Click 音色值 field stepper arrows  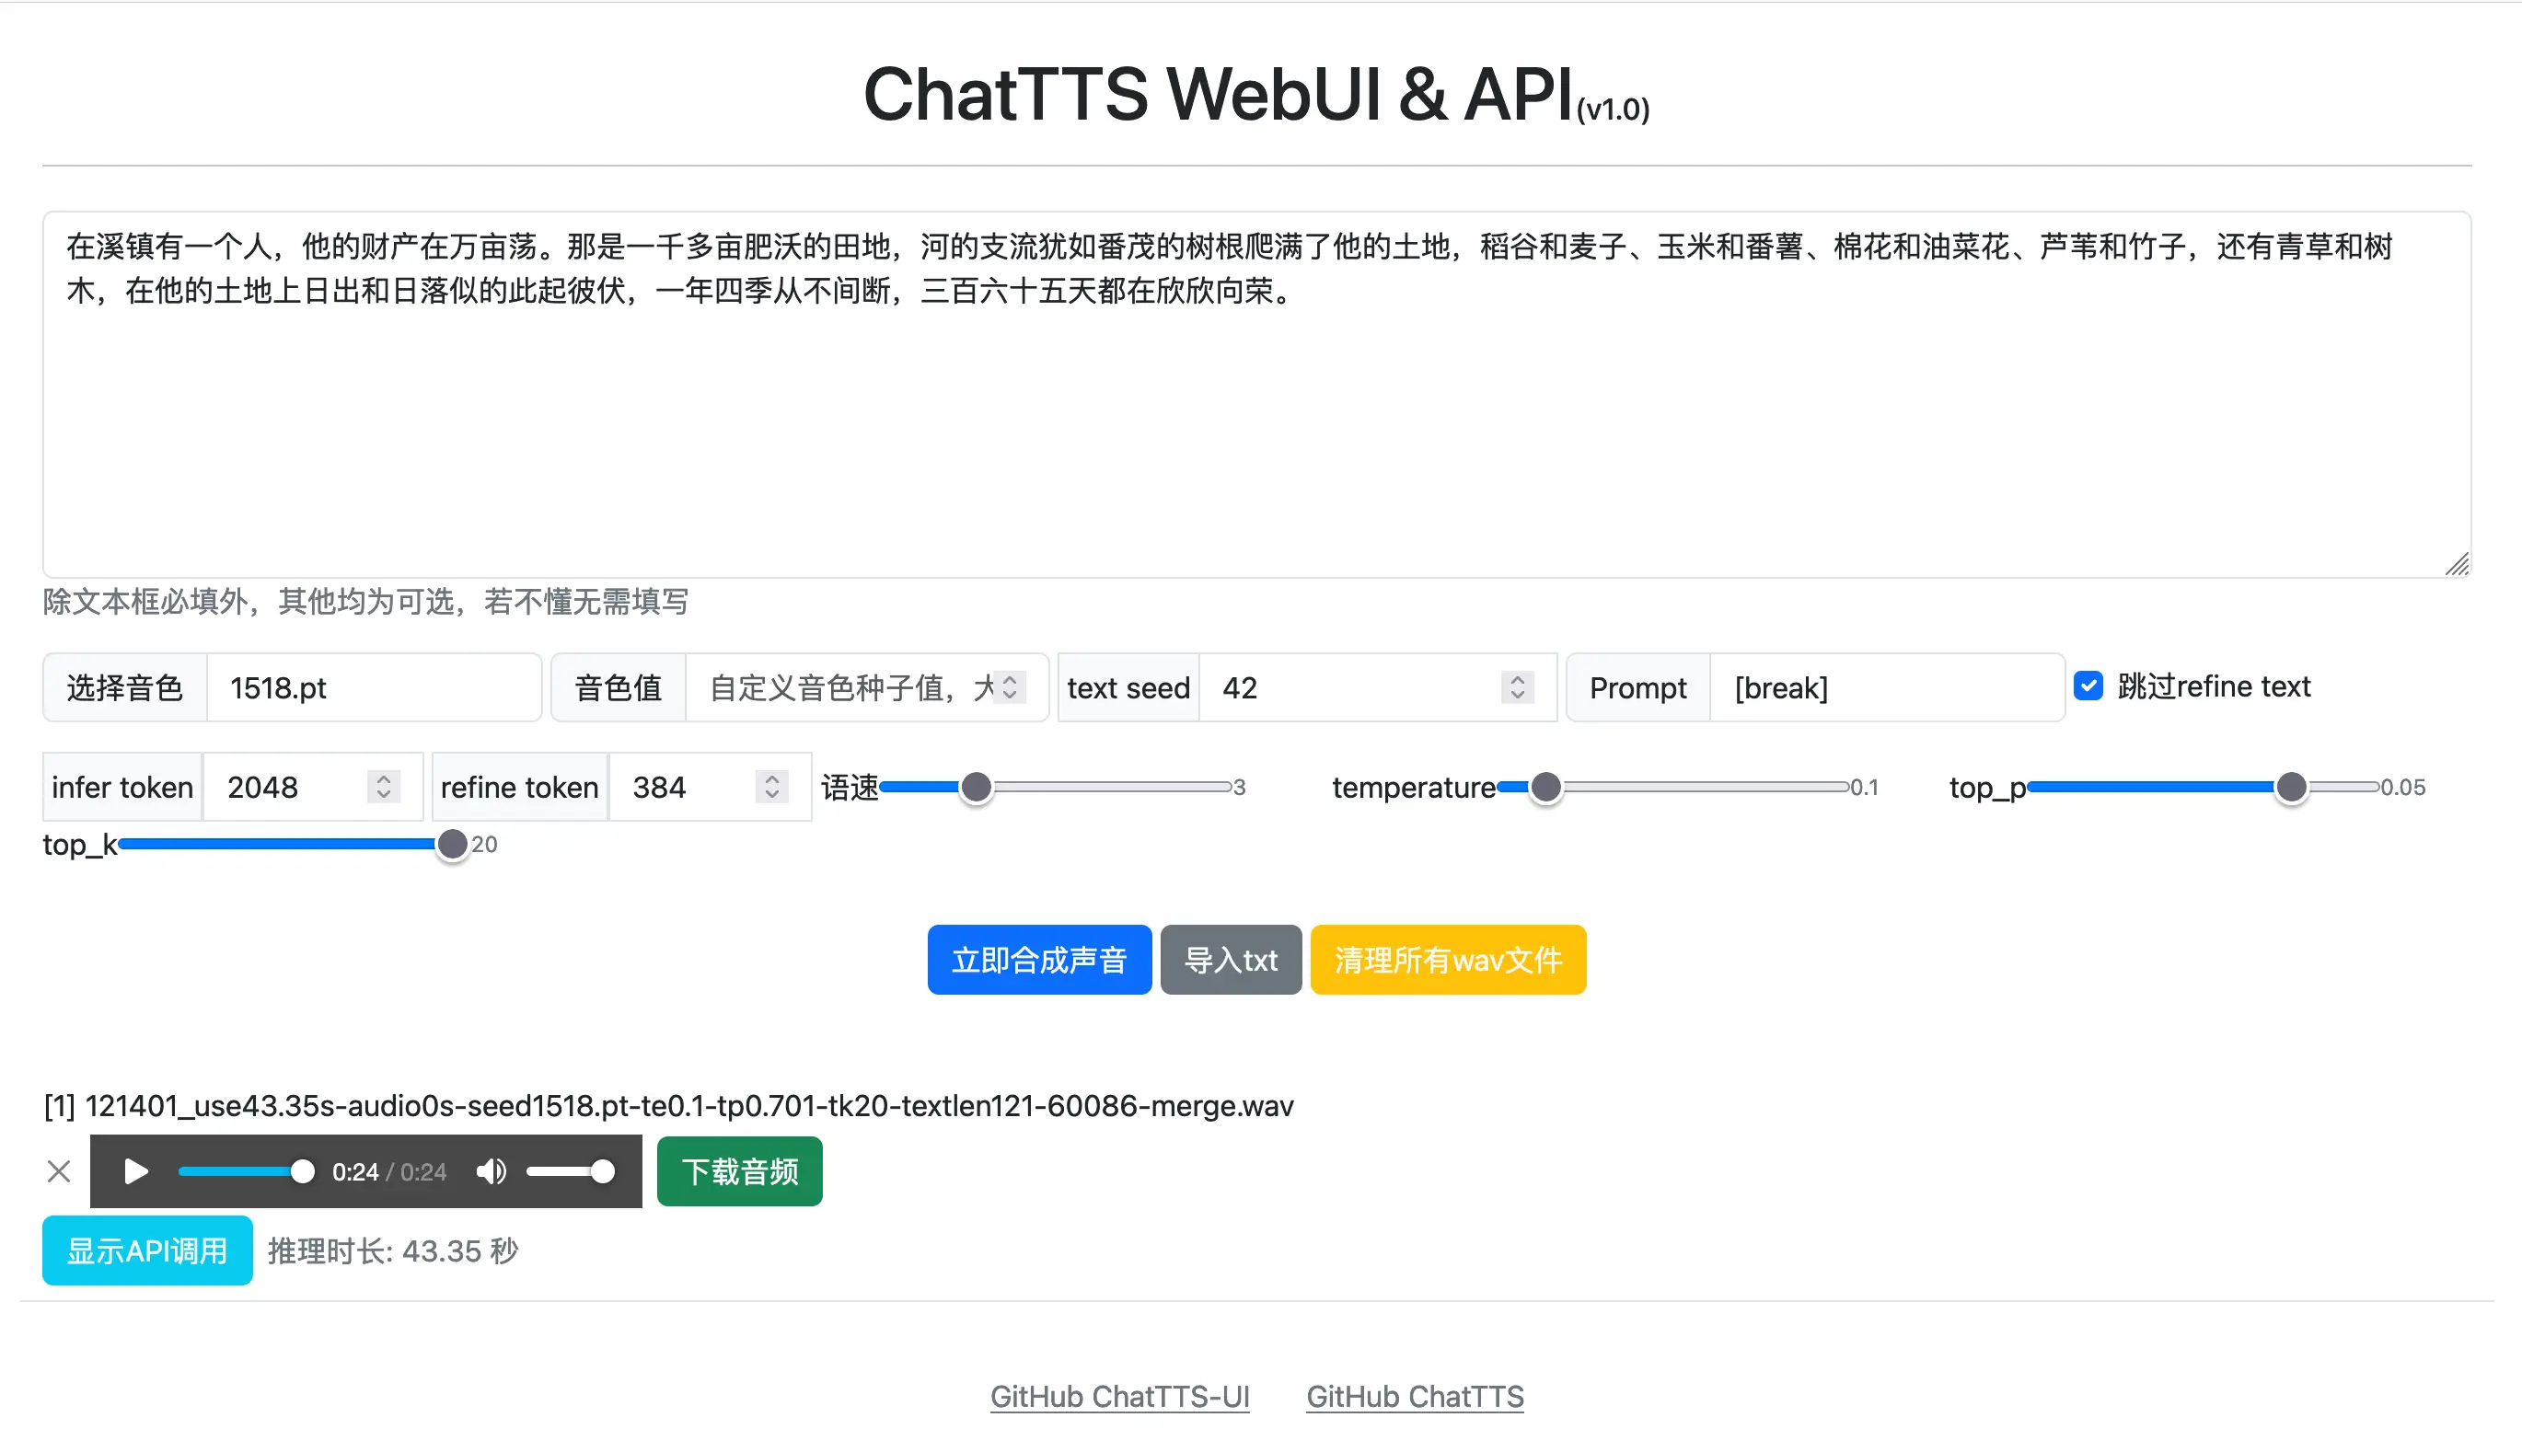click(1009, 687)
